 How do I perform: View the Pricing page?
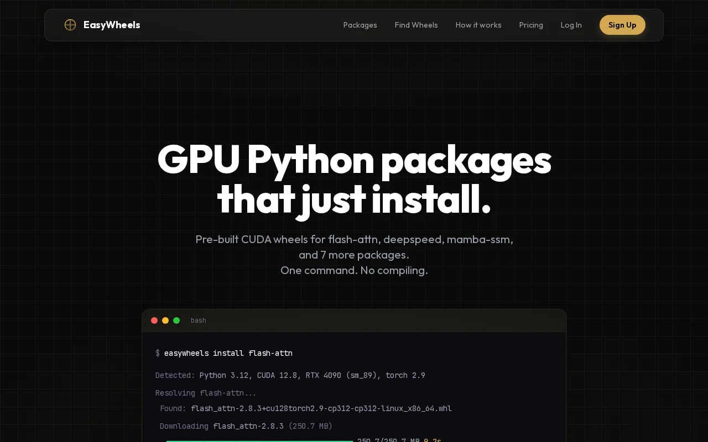[x=531, y=25]
